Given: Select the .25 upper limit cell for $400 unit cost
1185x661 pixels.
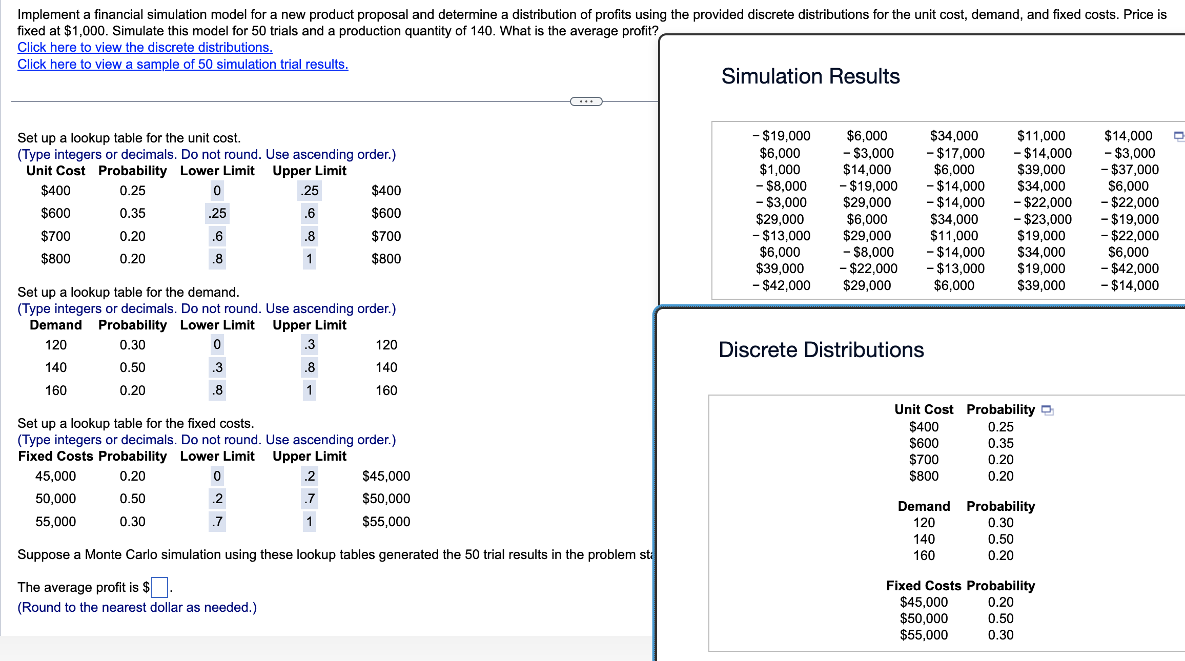Looking at the screenshot, I should click(x=310, y=190).
